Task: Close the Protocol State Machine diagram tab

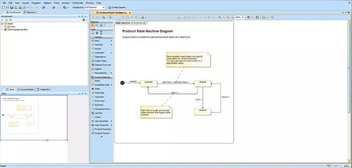Action: pos(130,13)
